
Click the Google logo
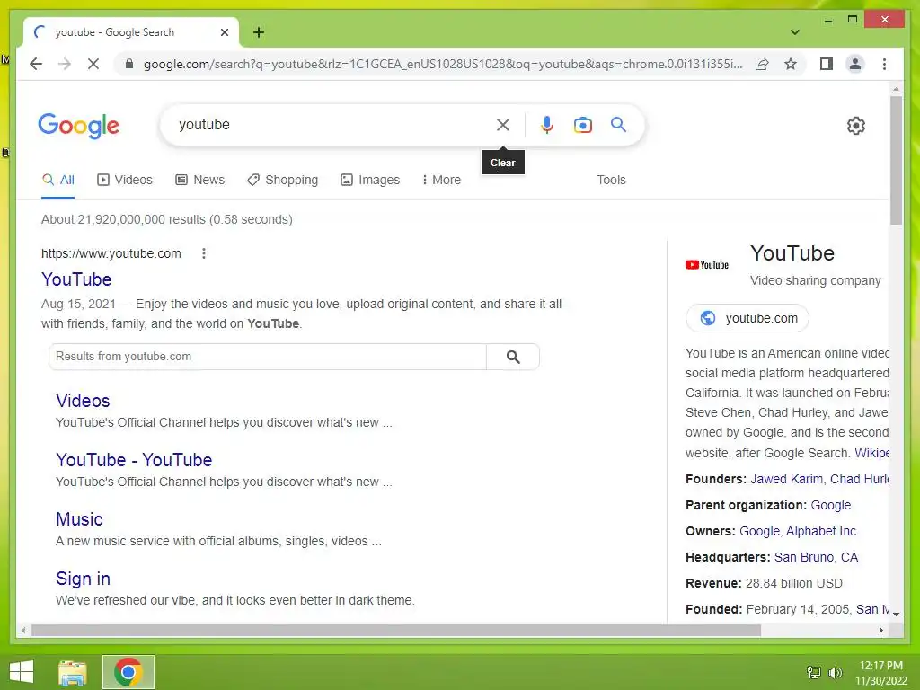click(79, 126)
